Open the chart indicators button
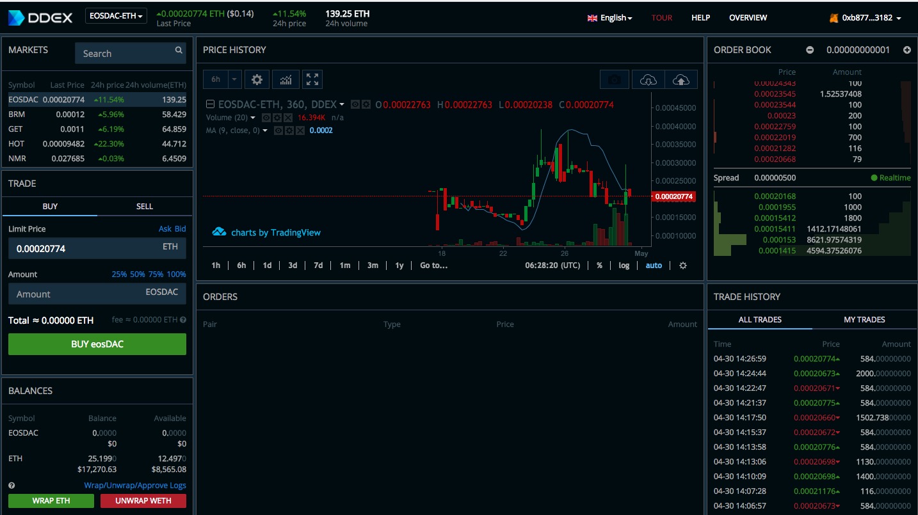Image resolution: width=918 pixels, height=515 pixels. [x=286, y=79]
